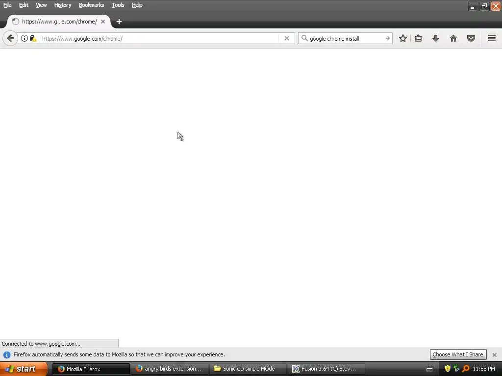Click the network tray icon
Image resolution: width=502 pixels, height=376 pixels.
[x=456, y=369]
